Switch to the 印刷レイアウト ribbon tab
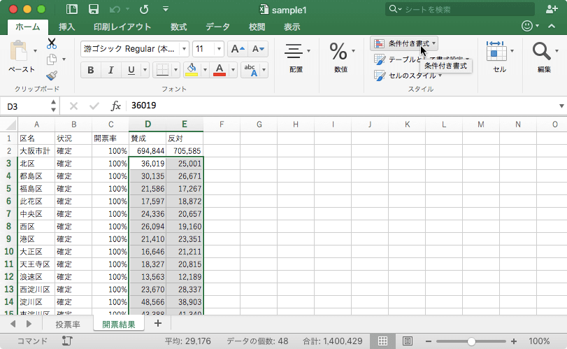The image size is (567, 349). pos(122,27)
